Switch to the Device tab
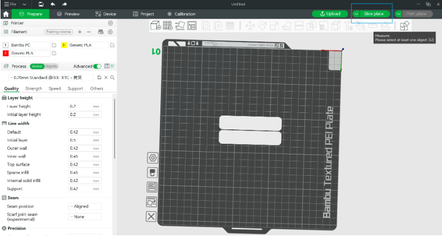 (x=106, y=14)
